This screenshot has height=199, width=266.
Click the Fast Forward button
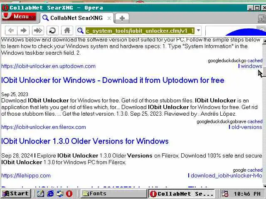point(38,31)
